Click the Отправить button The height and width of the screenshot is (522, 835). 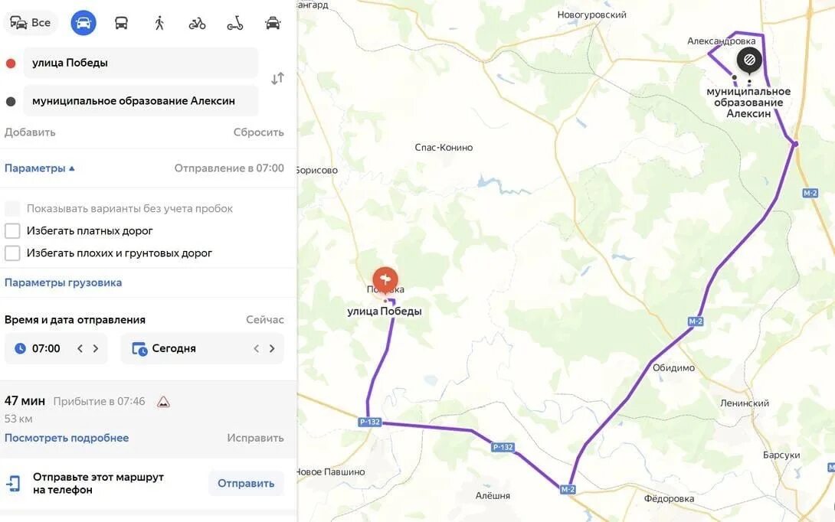coord(246,483)
